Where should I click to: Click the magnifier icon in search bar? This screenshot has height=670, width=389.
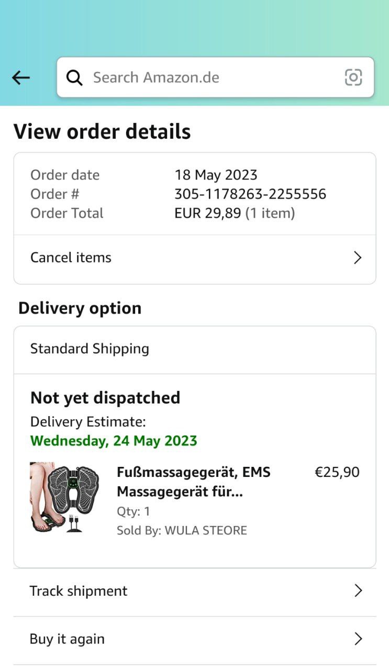[74, 78]
